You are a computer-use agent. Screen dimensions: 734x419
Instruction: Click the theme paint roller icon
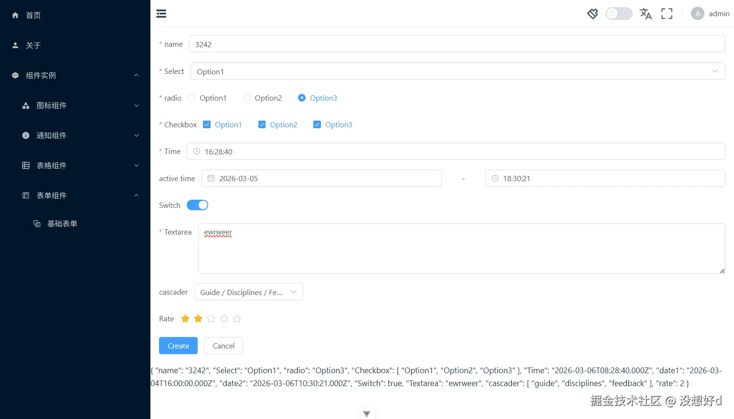point(593,13)
